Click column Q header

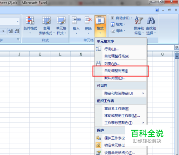point(163,54)
